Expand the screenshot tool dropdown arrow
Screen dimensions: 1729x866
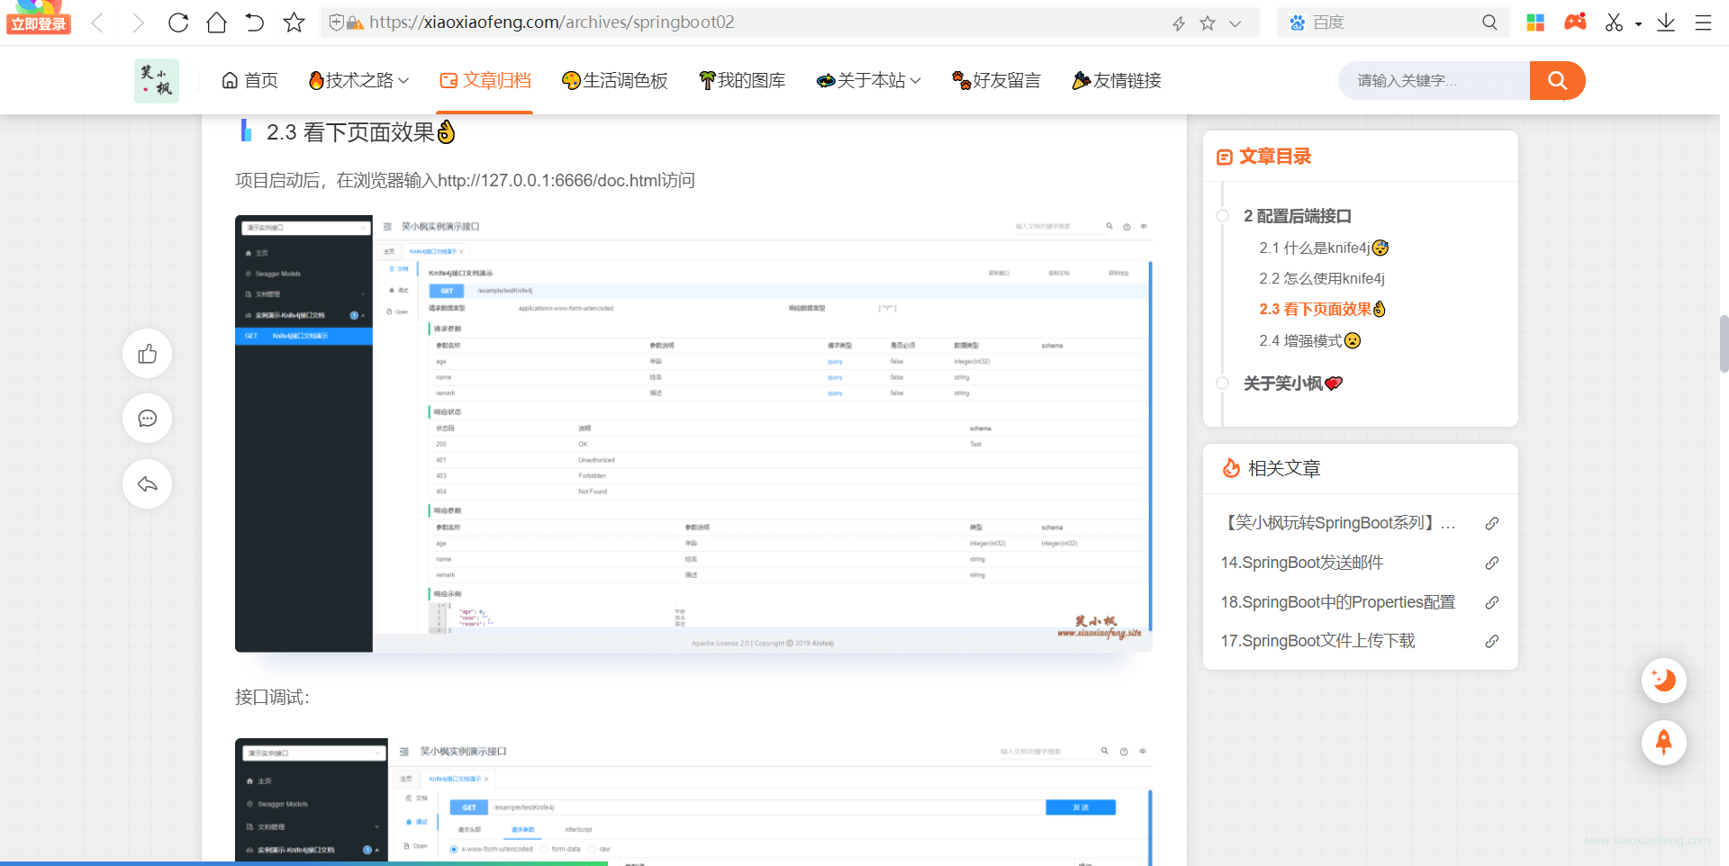click(1638, 24)
